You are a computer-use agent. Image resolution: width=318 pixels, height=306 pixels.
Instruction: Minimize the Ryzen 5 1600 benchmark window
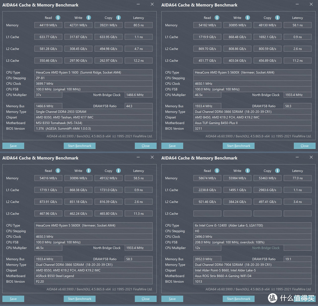click(x=139, y=4)
